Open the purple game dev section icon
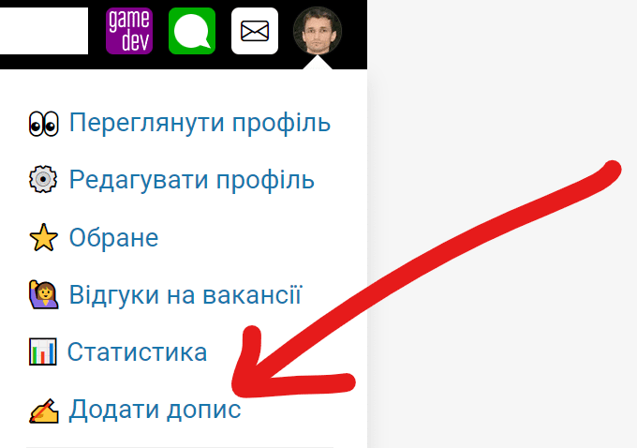 pyautogui.click(x=129, y=31)
